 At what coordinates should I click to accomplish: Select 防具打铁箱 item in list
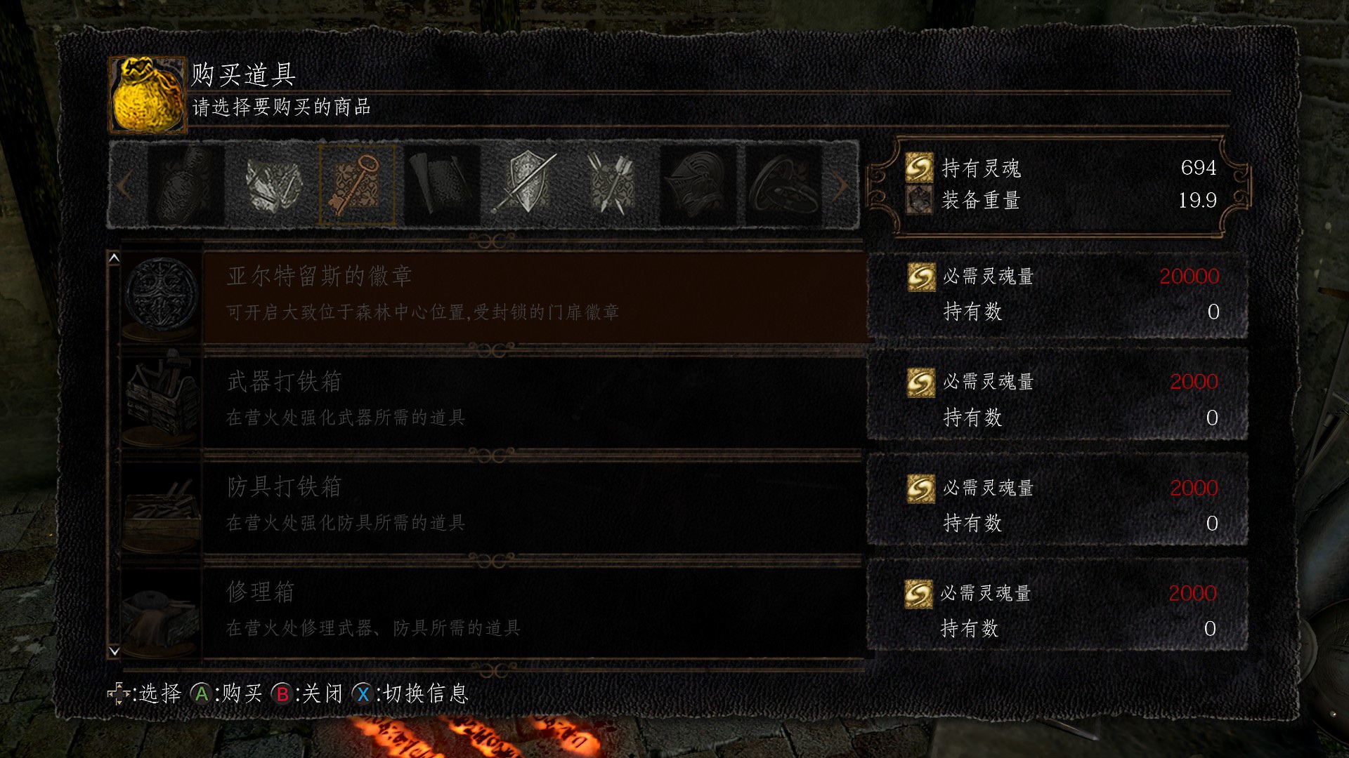click(493, 507)
